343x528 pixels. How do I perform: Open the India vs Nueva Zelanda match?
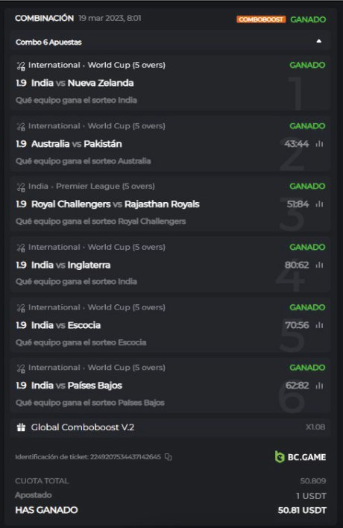pyautogui.click(x=83, y=83)
